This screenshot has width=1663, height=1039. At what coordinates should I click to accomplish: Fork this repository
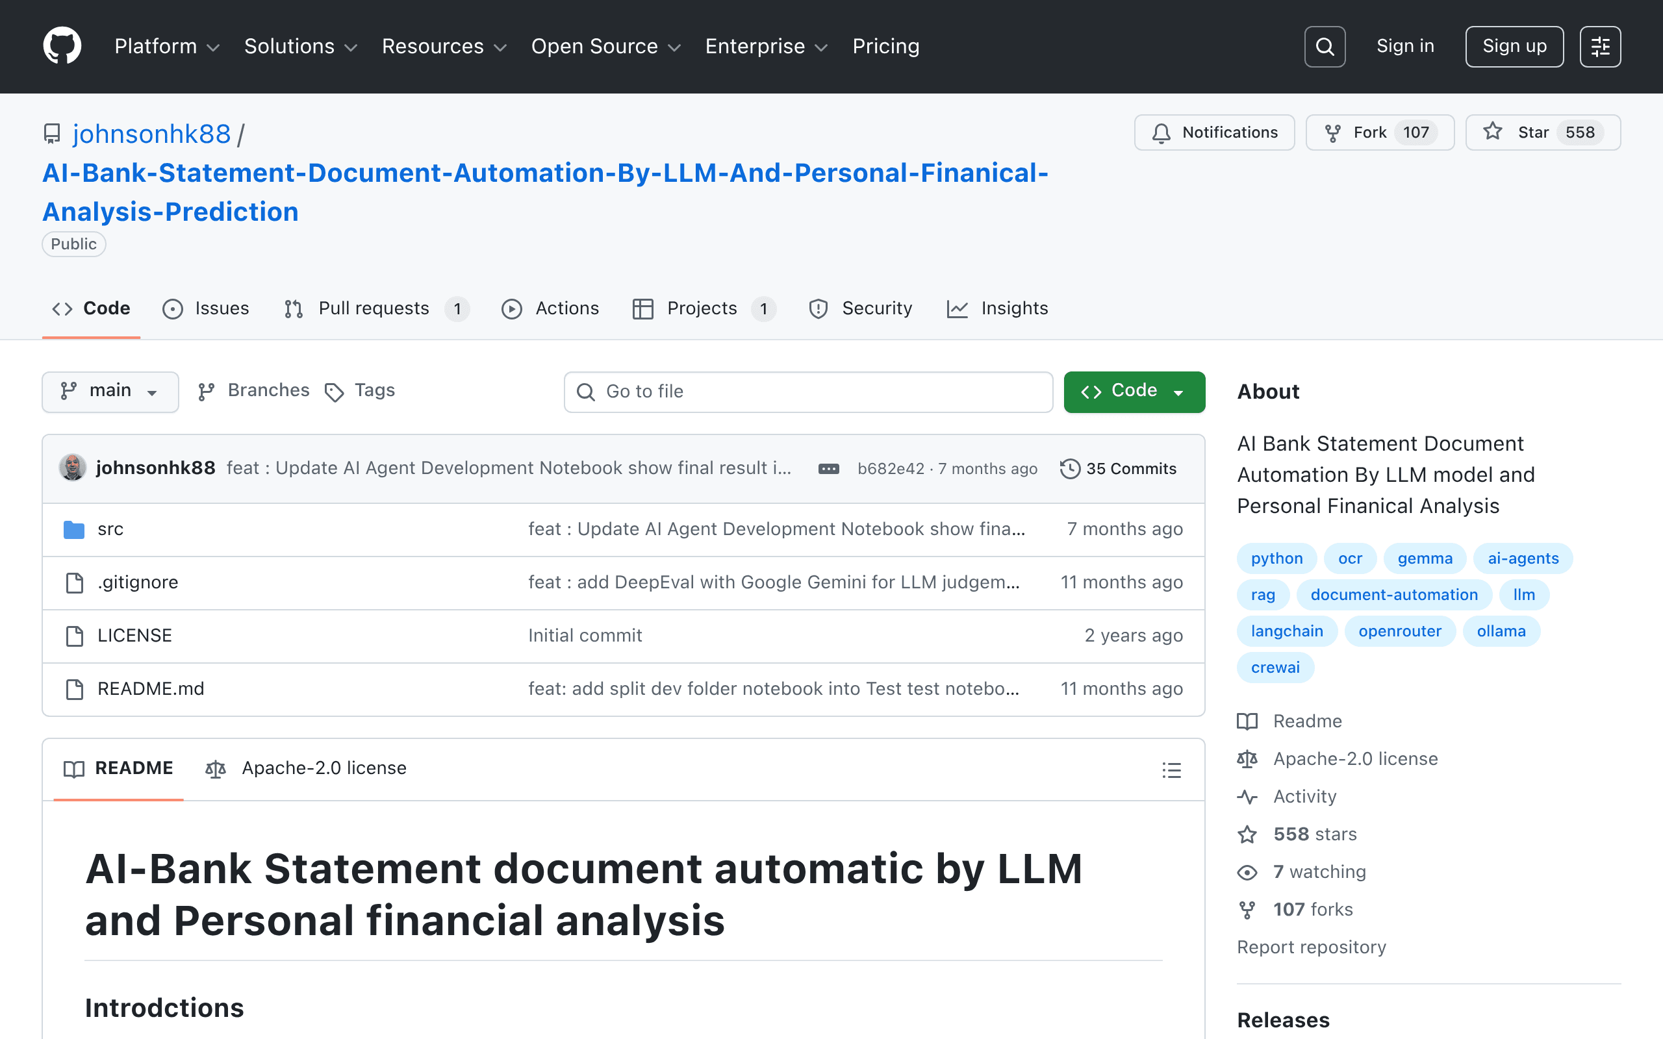(x=1380, y=132)
